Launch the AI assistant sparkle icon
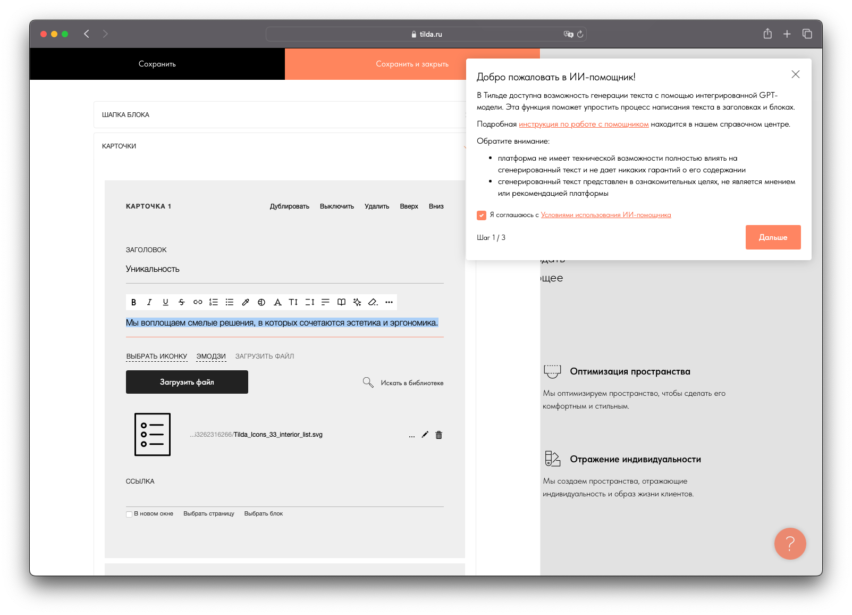 click(357, 302)
